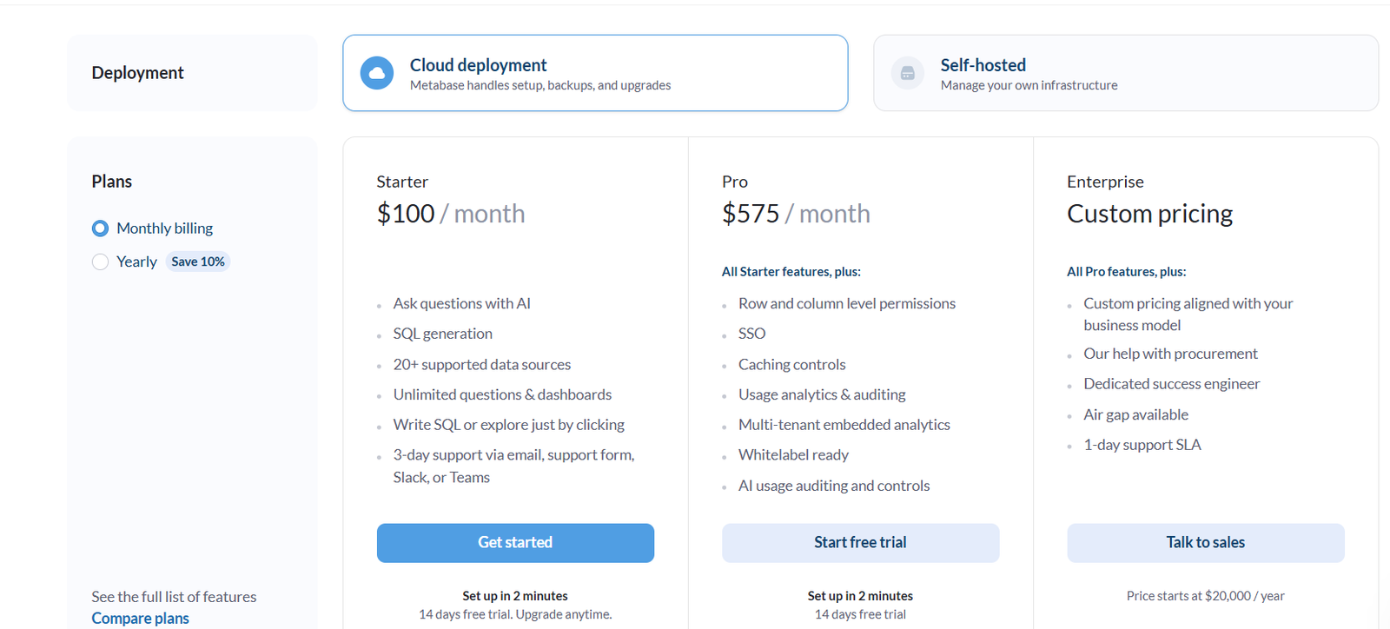Click 'Custom pricing aligned with your business model'
The image size is (1390, 629).
pyautogui.click(x=1188, y=314)
